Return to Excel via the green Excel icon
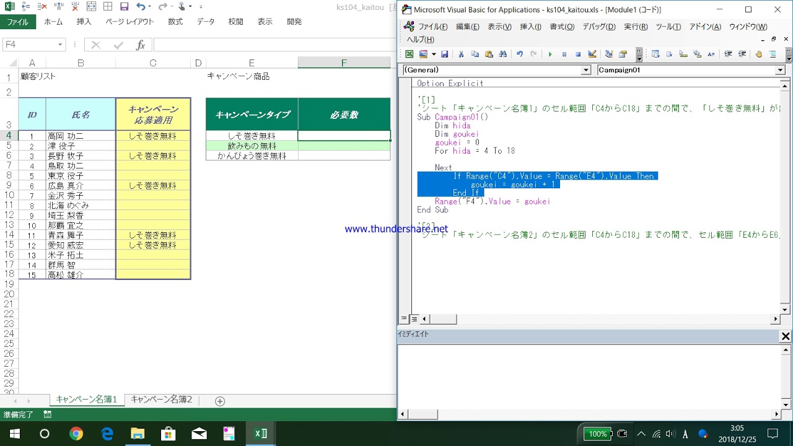The height and width of the screenshot is (446, 793). pyautogui.click(x=410, y=55)
